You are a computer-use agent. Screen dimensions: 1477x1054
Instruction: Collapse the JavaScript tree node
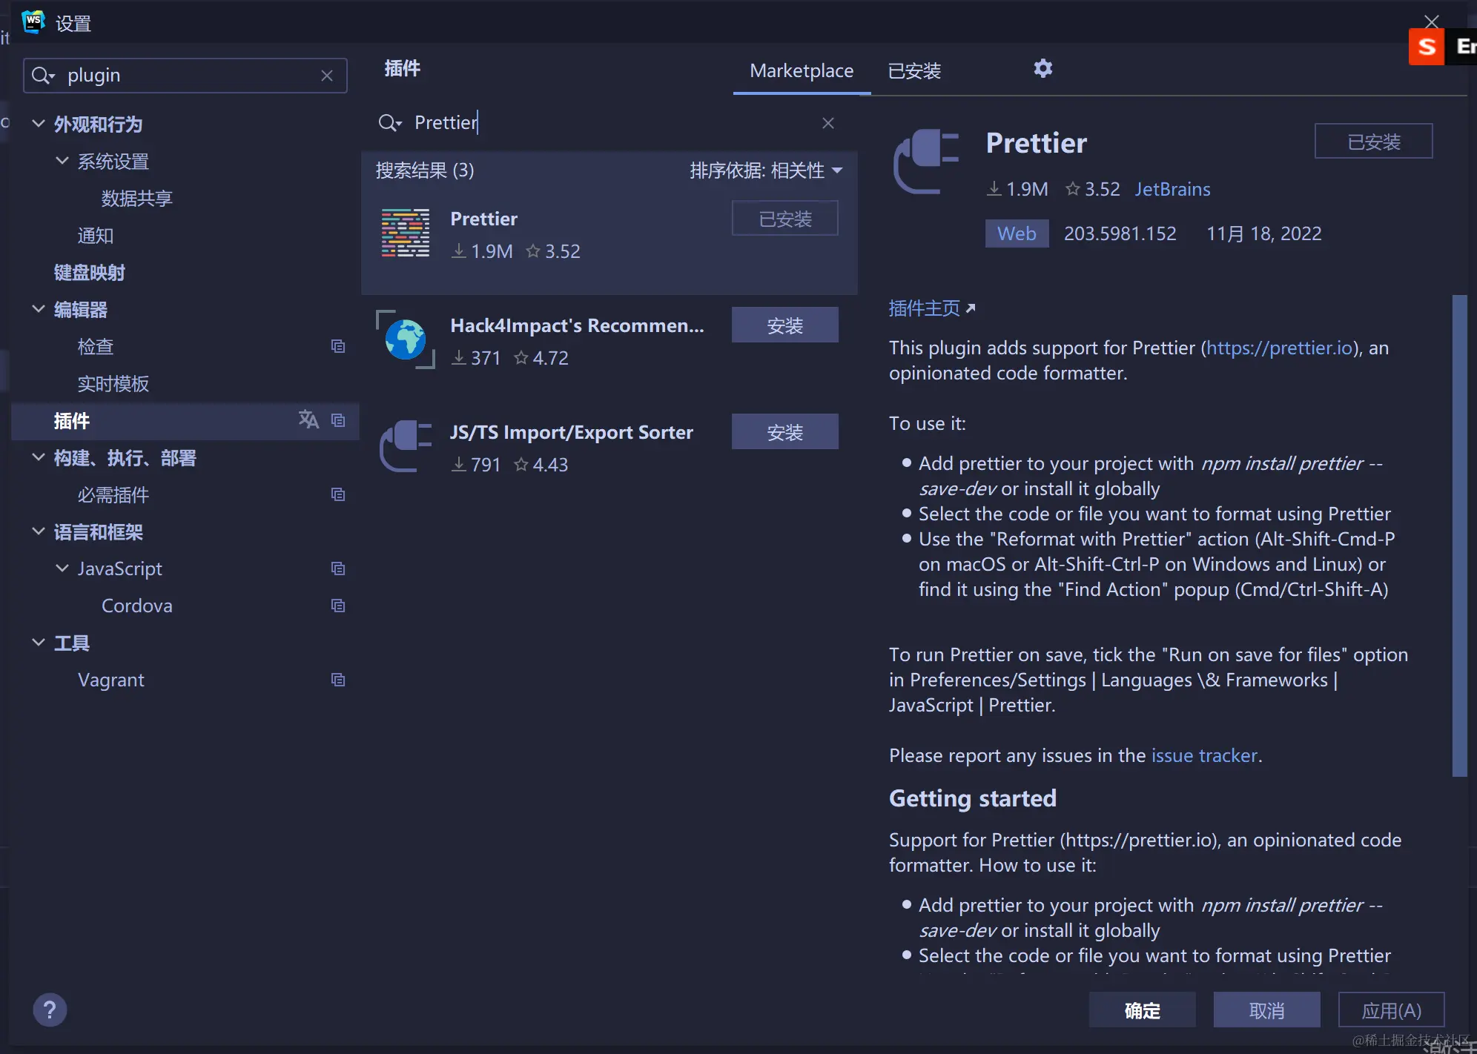coord(62,569)
